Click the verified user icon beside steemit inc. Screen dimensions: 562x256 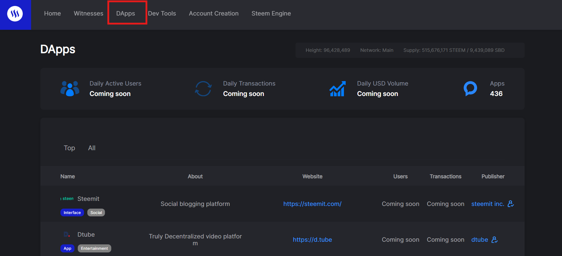click(x=511, y=204)
